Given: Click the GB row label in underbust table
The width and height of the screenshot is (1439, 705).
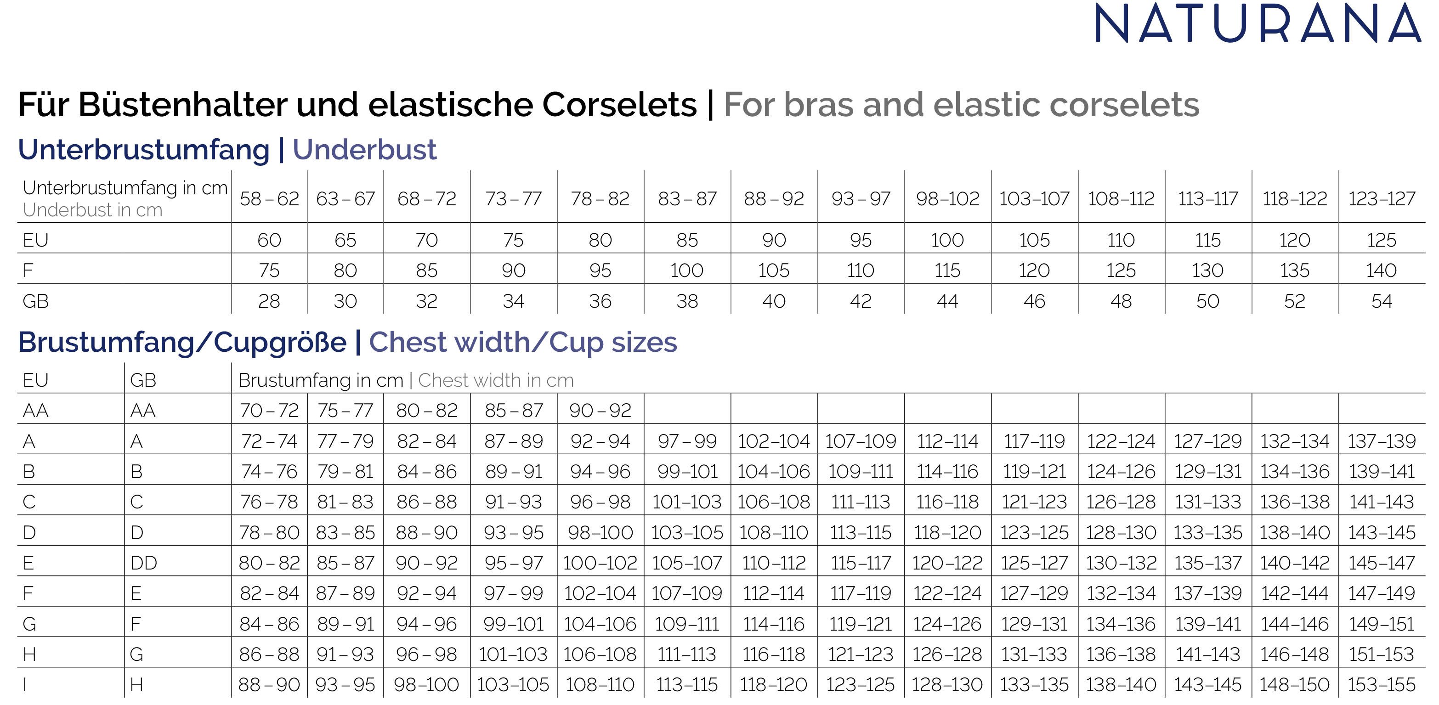Looking at the screenshot, I should coord(36,301).
